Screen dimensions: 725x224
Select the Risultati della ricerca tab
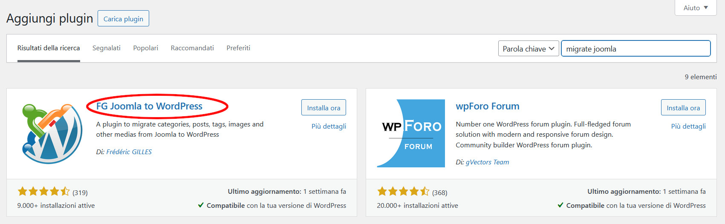point(49,48)
